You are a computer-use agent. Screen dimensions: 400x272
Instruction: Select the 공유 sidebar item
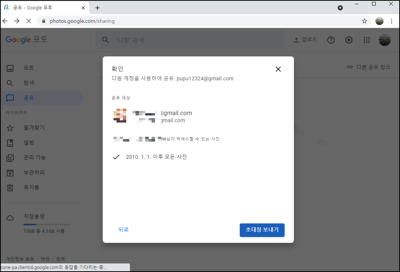42,98
